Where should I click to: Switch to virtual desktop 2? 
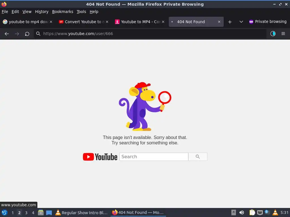19,213
